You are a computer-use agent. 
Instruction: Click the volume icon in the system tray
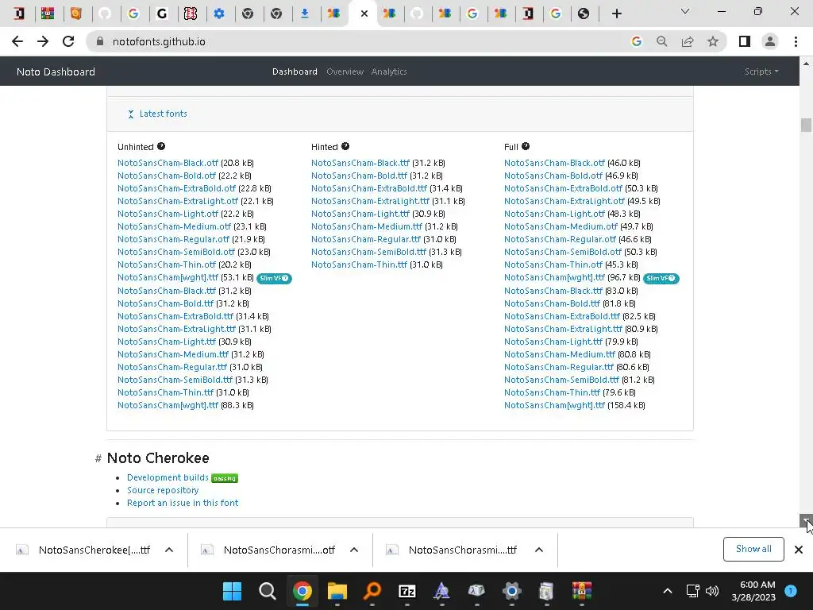tap(712, 591)
